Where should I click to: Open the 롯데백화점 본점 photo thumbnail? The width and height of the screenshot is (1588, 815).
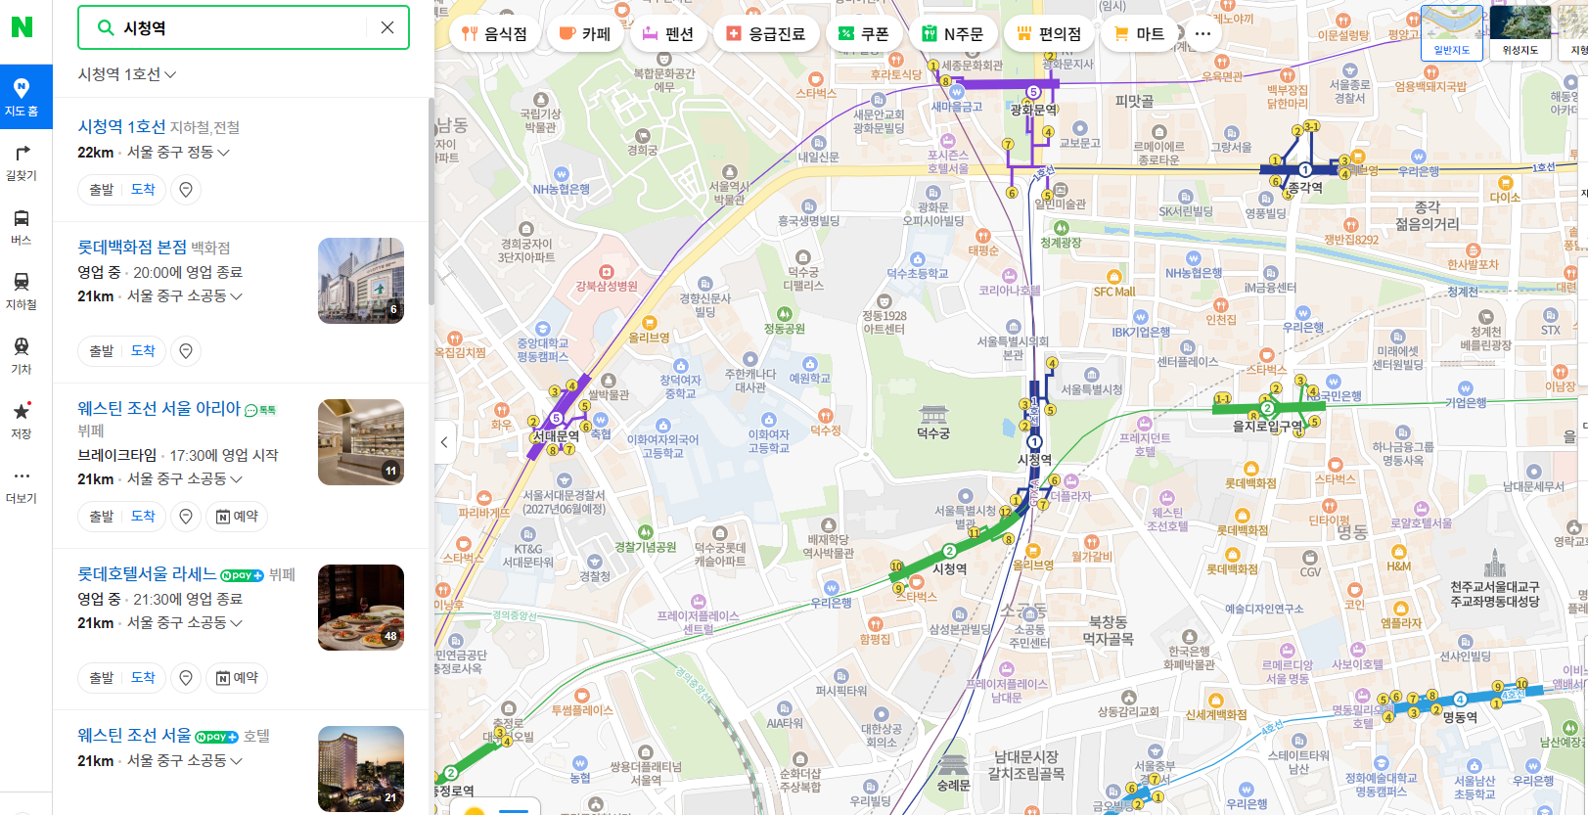[361, 281]
